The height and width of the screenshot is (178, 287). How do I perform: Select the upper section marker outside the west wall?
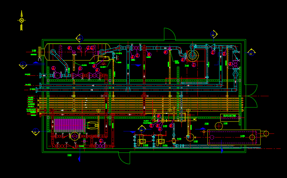pyautogui.click(x=23, y=65)
